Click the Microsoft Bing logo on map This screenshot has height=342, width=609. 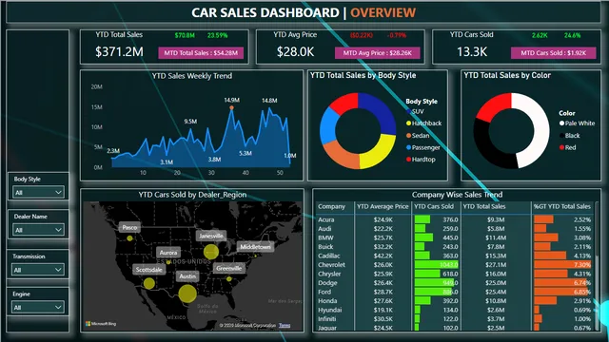tap(101, 324)
